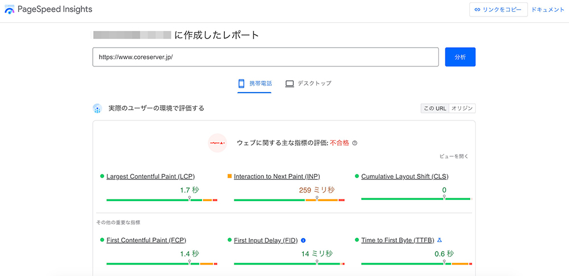Click the help icon beside 不合格 assessment
The image size is (569, 276).
point(355,143)
